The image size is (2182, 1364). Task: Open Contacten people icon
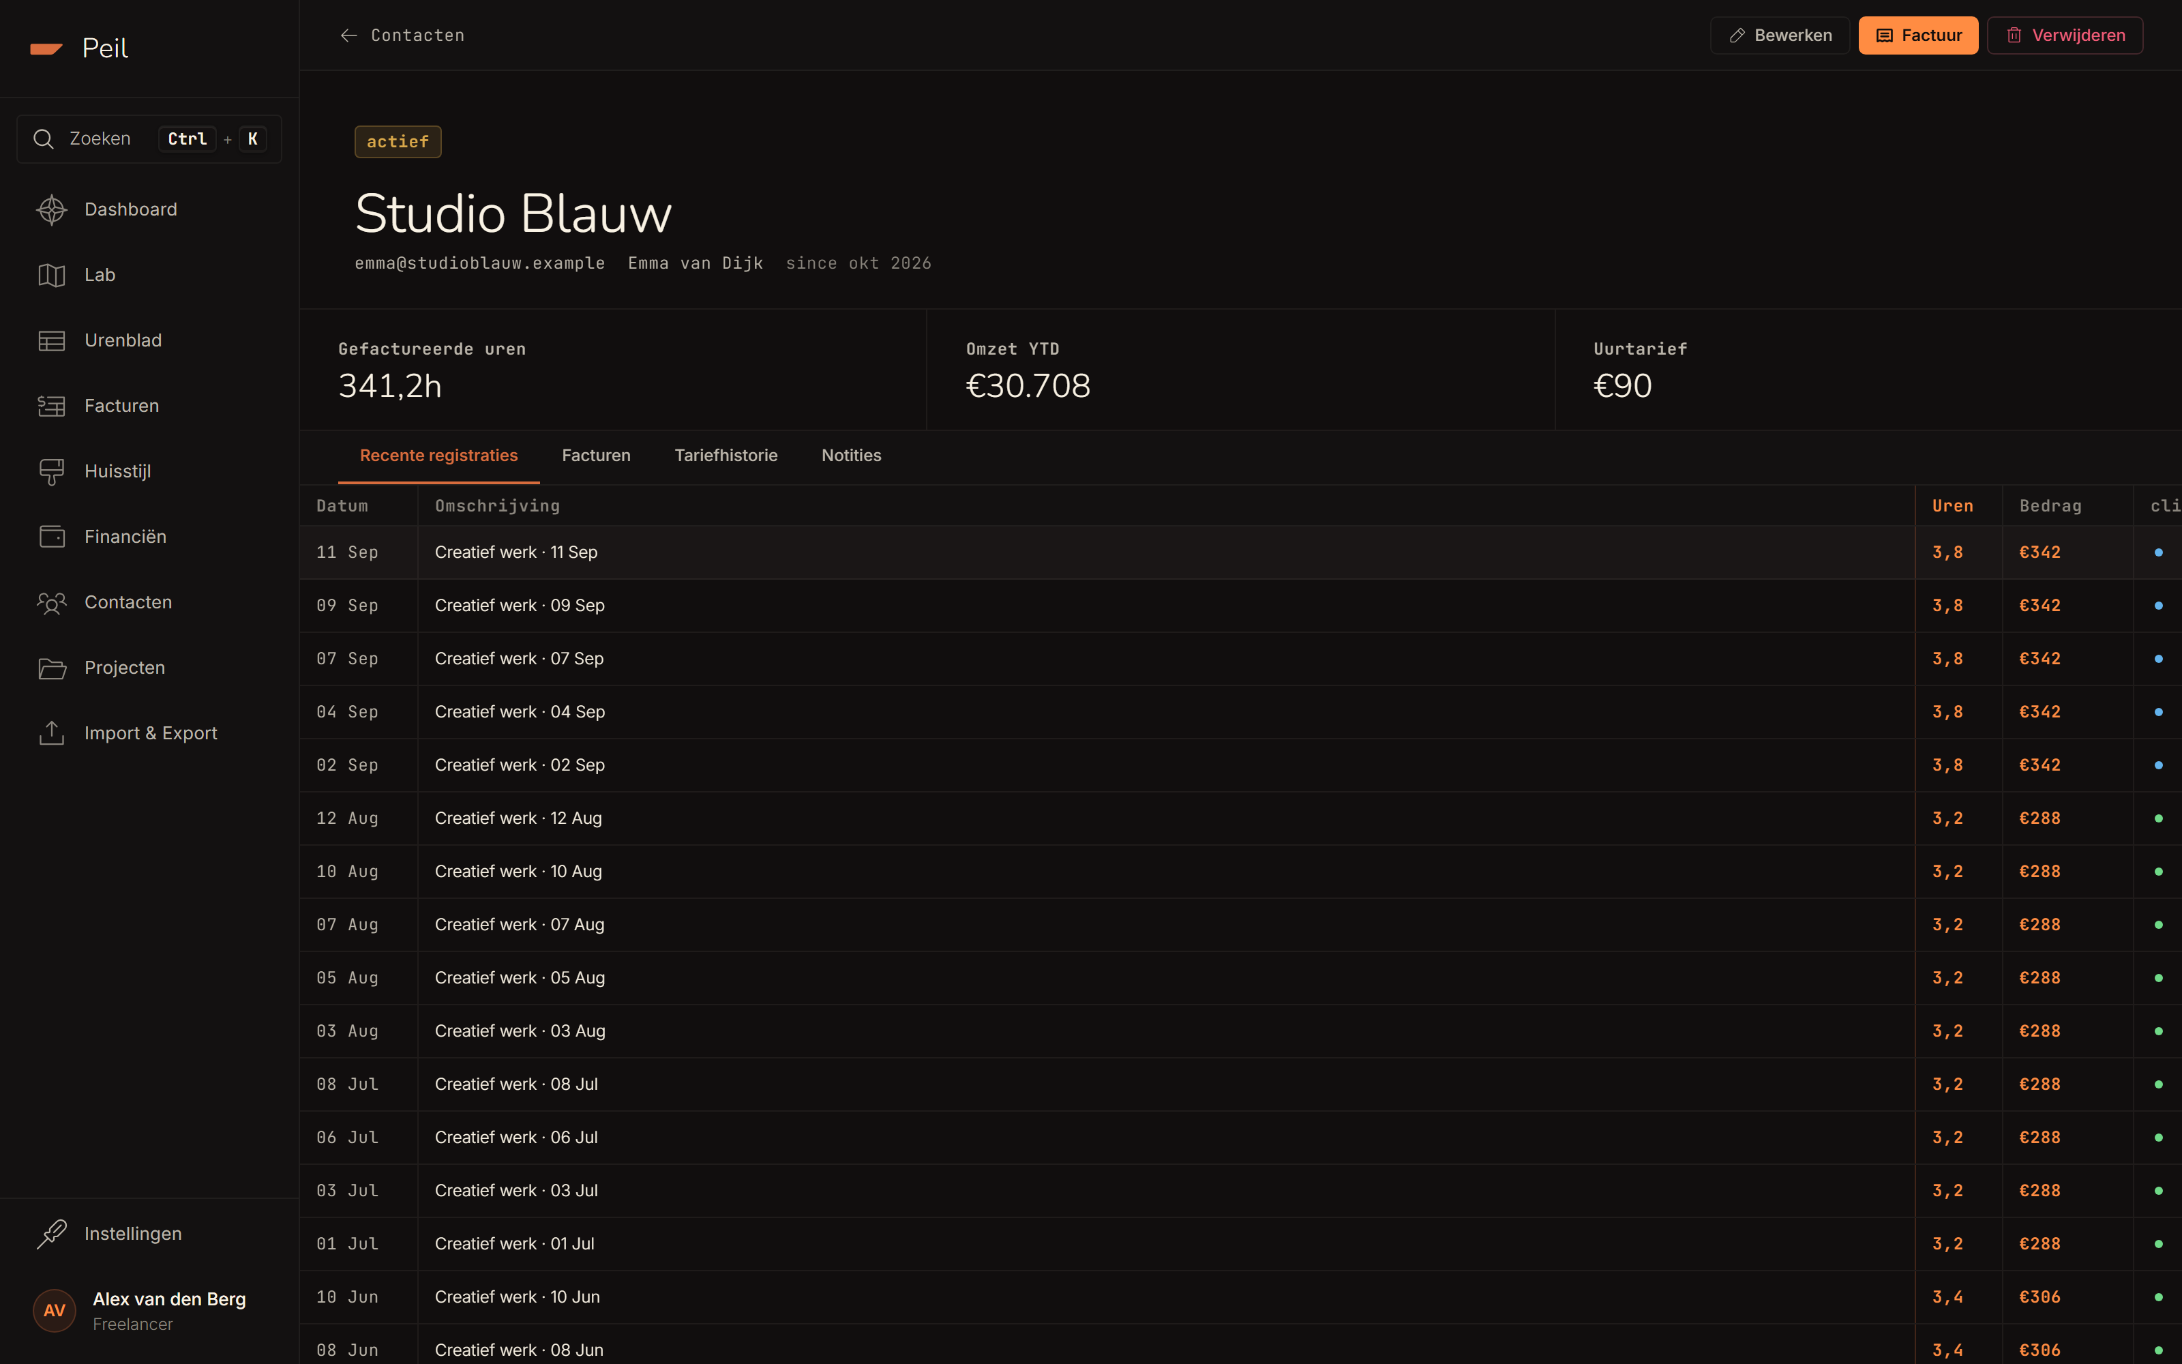(x=51, y=603)
